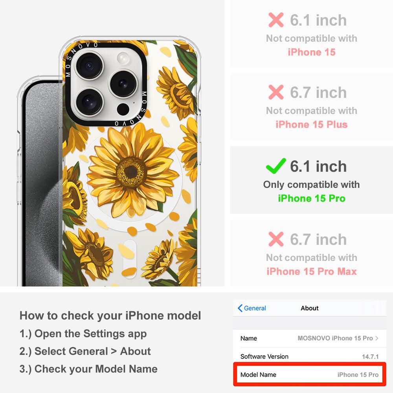The image size is (393, 393).
Task: Select the Model Name row
Action: pos(309,375)
